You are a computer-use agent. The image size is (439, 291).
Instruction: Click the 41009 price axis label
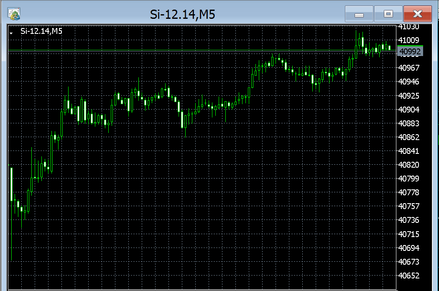[409, 40]
